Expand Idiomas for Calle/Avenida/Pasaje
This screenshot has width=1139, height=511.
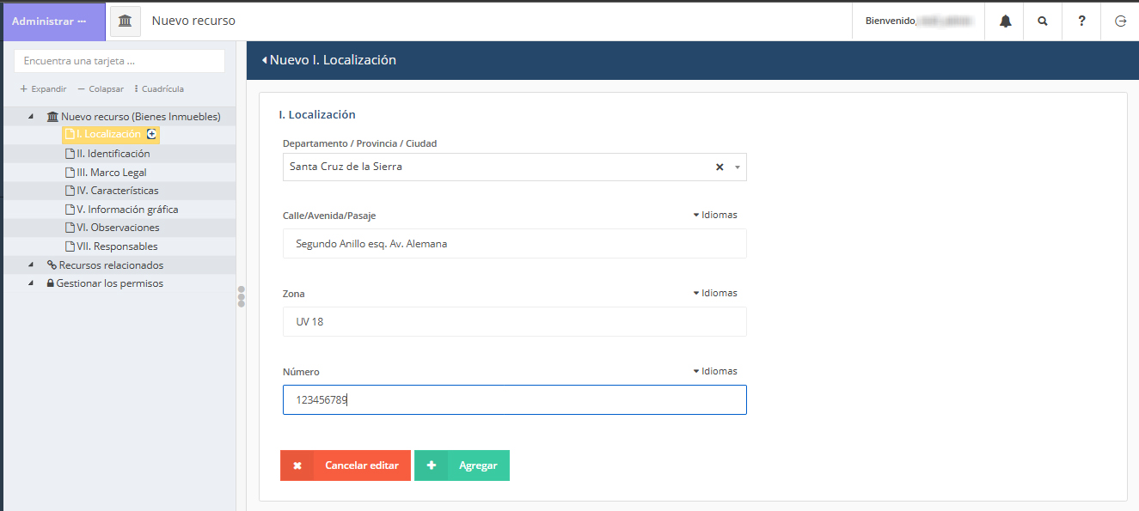715,215
